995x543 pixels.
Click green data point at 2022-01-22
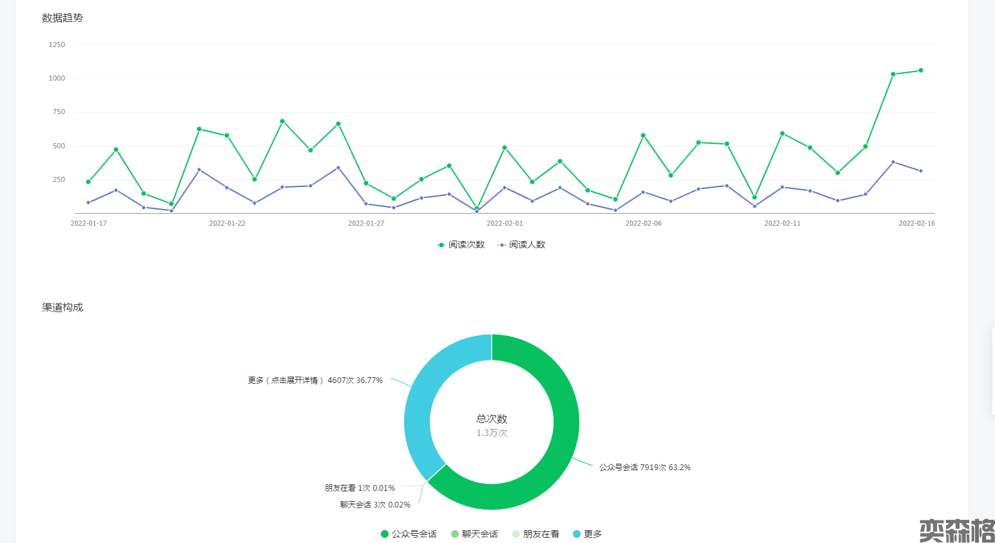[227, 135]
